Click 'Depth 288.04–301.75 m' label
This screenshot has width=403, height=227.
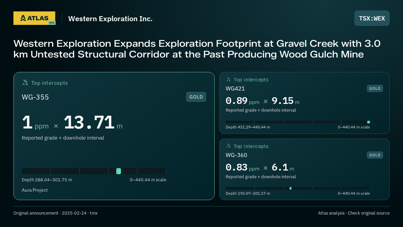click(x=47, y=180)
